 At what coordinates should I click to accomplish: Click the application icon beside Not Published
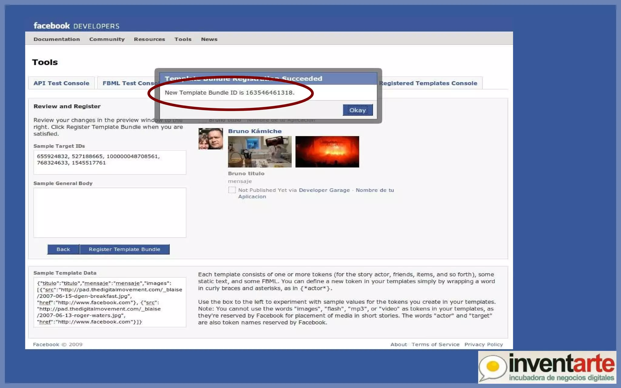(x=232, y=190)
